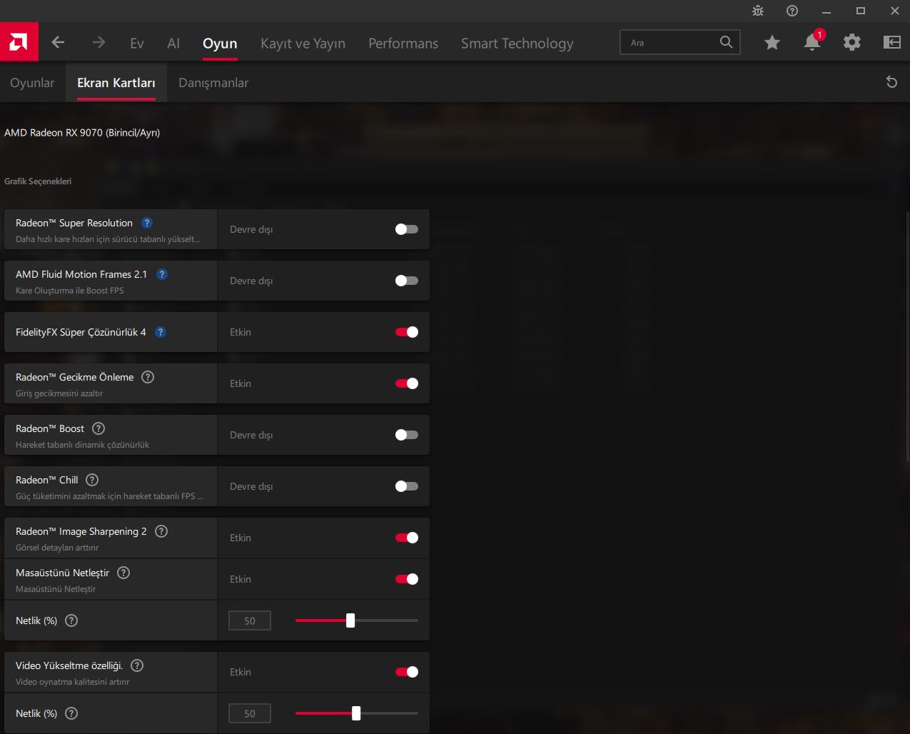
Task: Disable FidelityFX Süper Çözünürlük 4 toggle
Action: coord(406,332)
